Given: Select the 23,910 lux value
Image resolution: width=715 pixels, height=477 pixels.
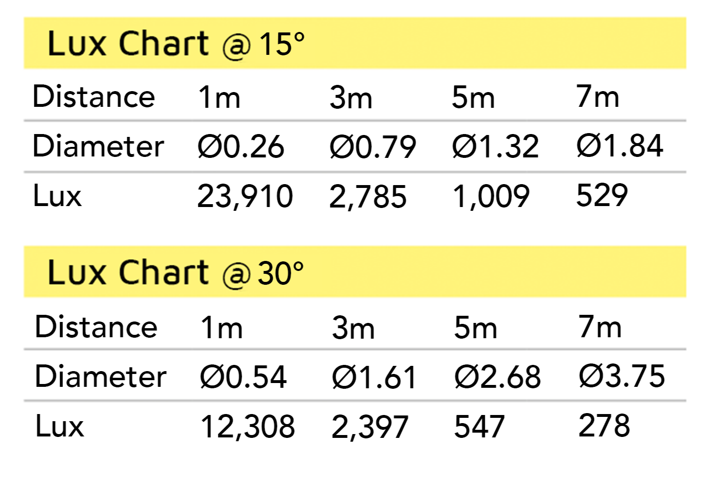Looking at the screenshot, I should coord(245,196).
